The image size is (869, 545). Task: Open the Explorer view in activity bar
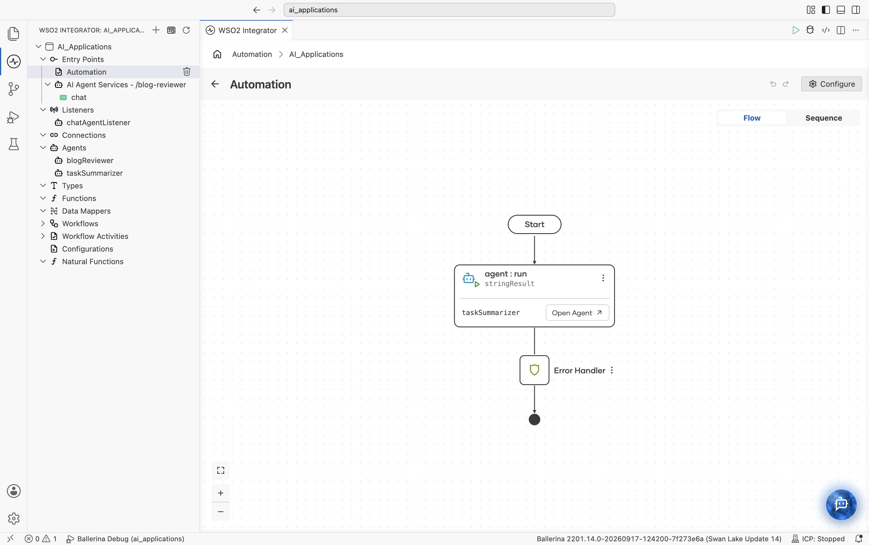tap(13, 34)
